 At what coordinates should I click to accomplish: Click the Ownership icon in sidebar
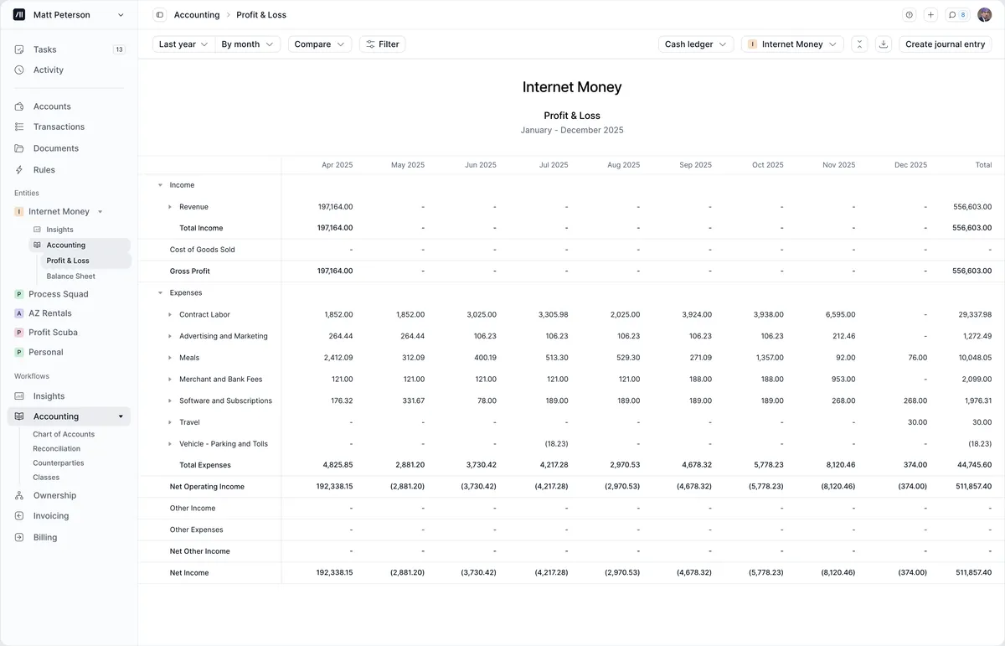coord(19,496)
